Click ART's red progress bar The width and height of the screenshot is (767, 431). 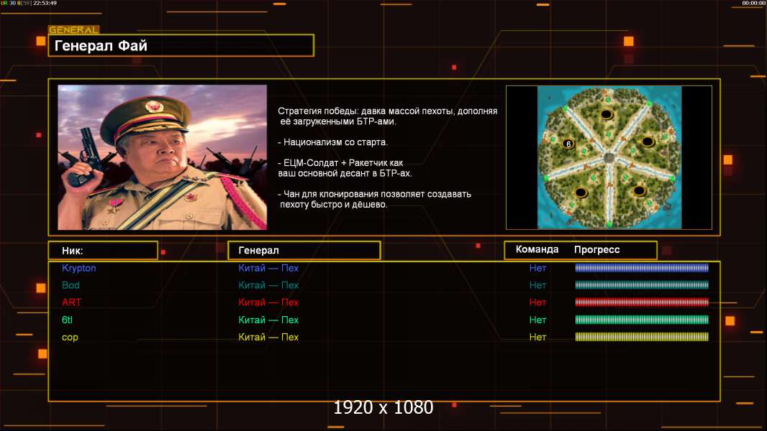[642, 302]
